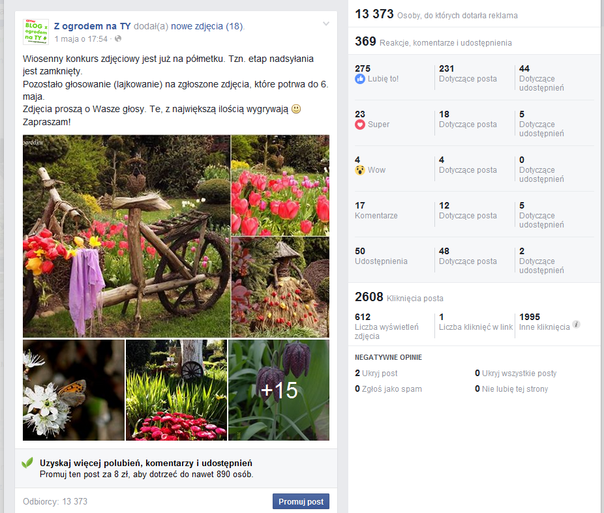Open the butterfly on white blossom photo
This screenshot has height=513, width=604.
pos(73,390)
